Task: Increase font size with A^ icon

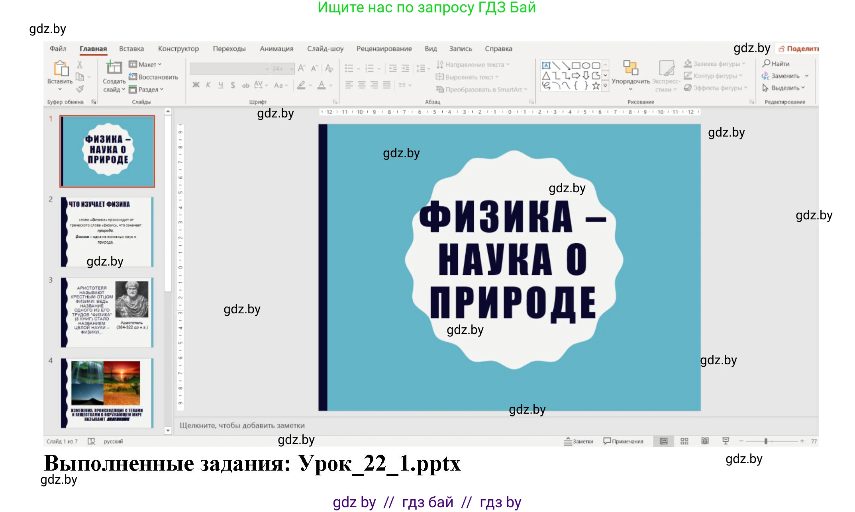Action: click(x=301, y=68)
